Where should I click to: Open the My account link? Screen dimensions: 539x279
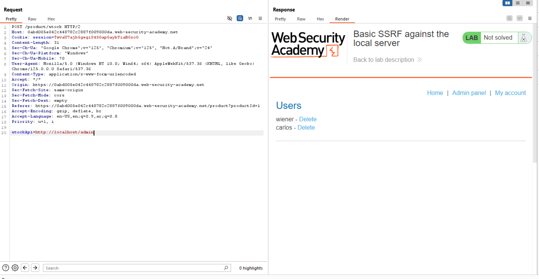click(x=510, y=93)
